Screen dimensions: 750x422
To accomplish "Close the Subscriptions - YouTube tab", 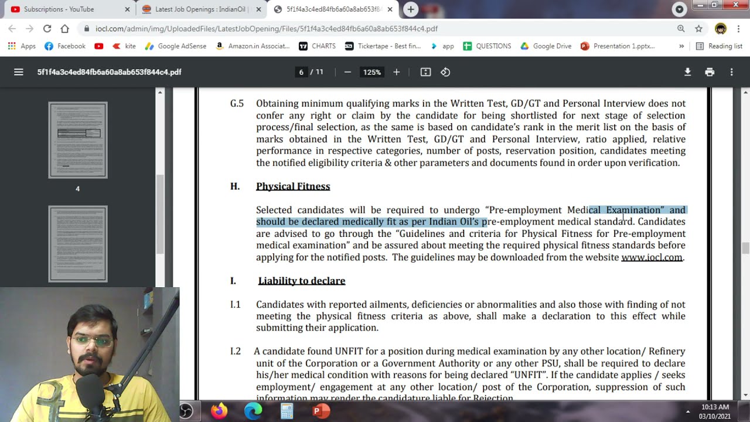I will (x=127, y=9).
